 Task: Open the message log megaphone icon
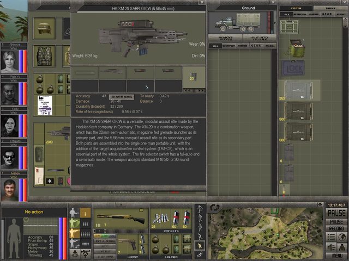coord(331,247)
